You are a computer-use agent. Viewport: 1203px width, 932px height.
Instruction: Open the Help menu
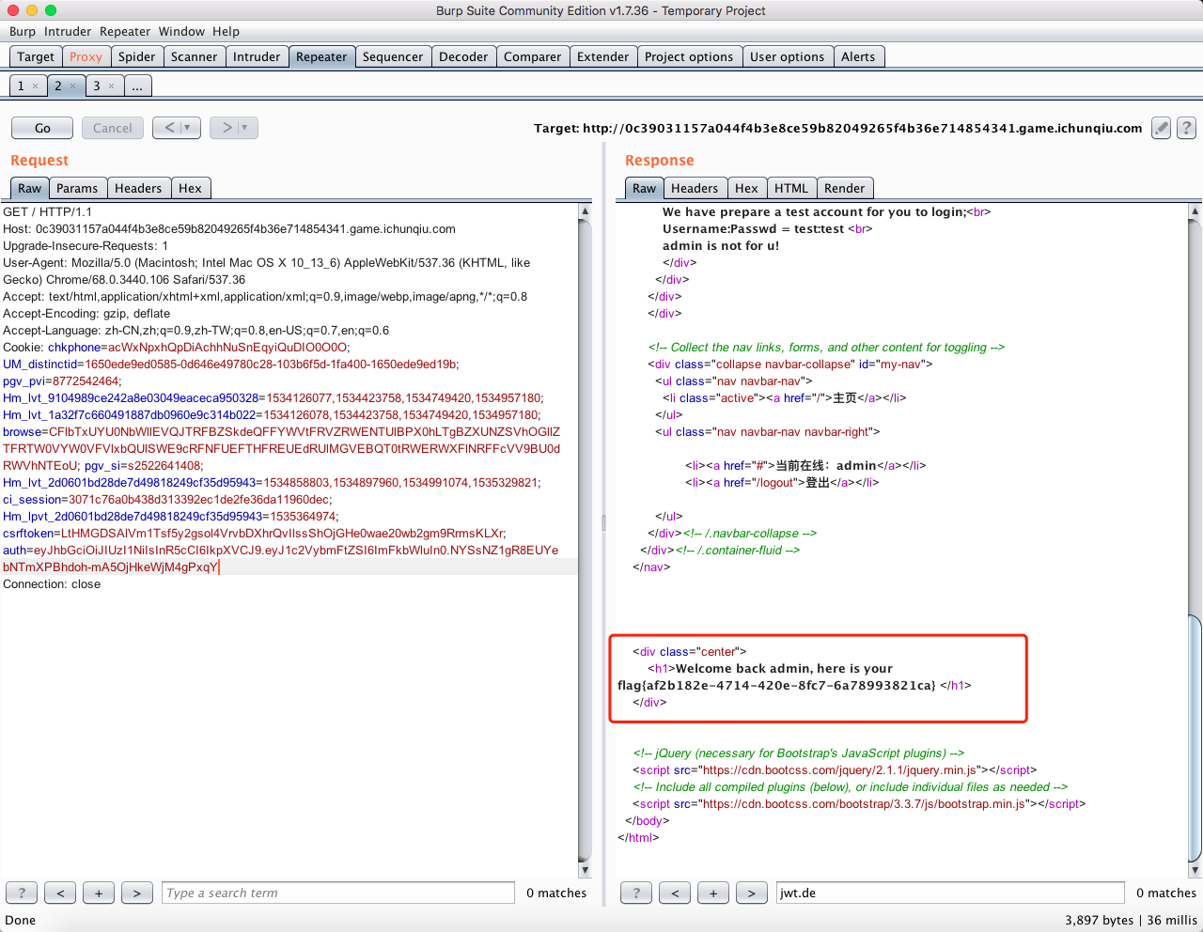click(226, 31)
